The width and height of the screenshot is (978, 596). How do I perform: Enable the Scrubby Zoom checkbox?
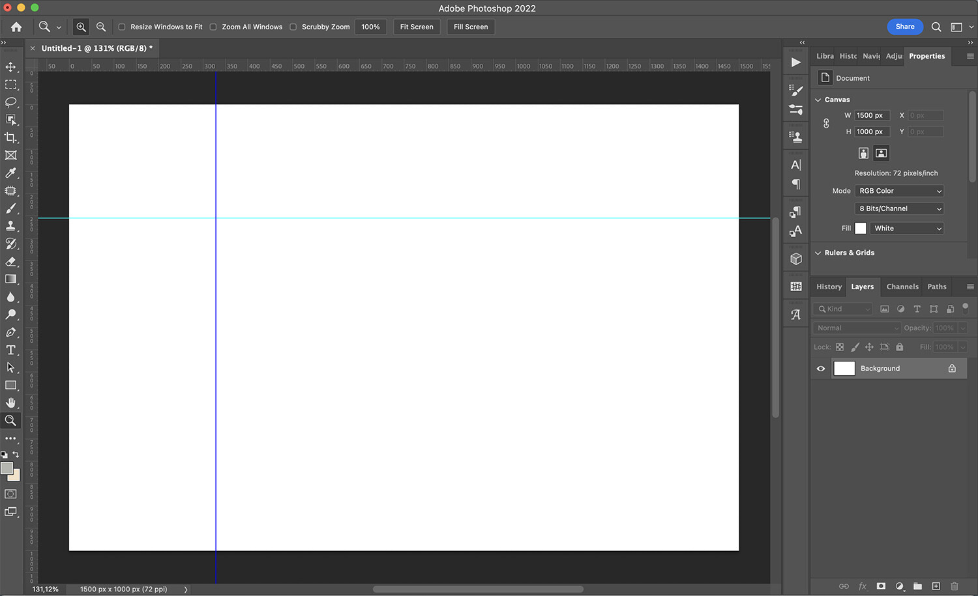[x=293, y=27]
